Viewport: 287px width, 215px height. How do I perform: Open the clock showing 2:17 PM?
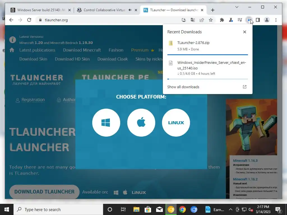263,209
